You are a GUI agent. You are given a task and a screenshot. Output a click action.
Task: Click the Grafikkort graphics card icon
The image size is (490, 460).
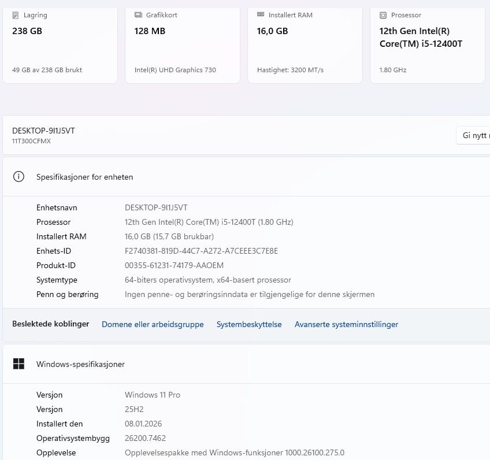point(138,15)
